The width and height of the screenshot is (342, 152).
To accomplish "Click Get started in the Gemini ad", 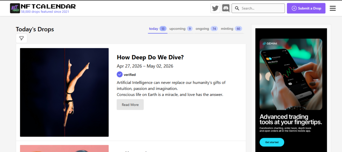I will [x=272, y=142].
